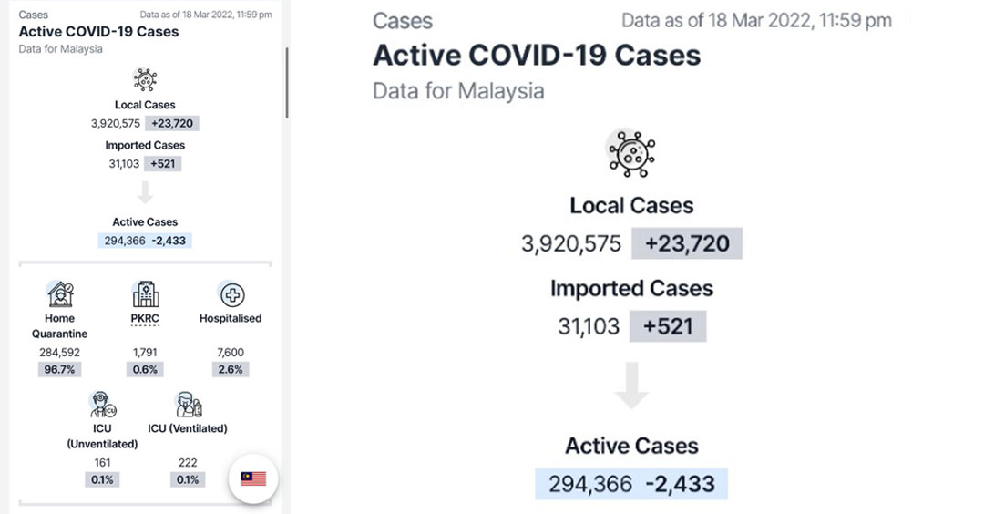Click the ICU Ventilated patient icon

click(188, 405)
